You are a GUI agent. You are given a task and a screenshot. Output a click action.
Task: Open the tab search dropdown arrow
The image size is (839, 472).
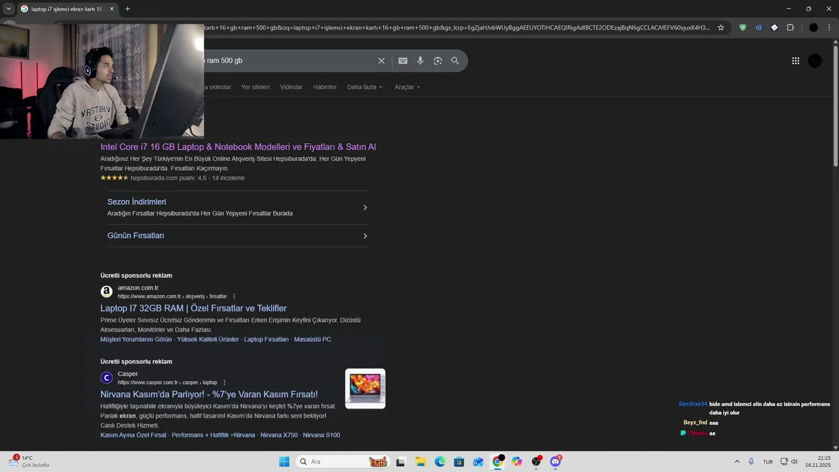pos(9,9)
